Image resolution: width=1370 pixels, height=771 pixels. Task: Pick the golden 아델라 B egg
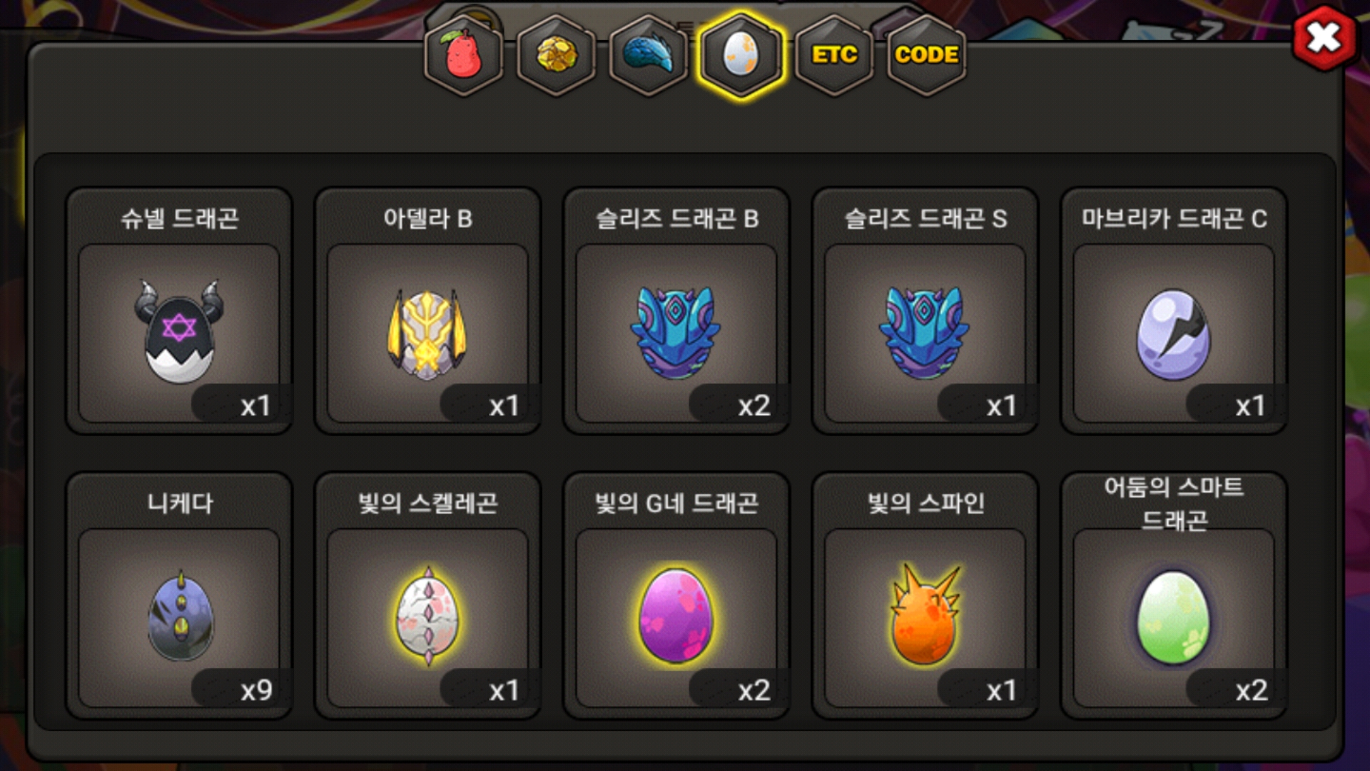coord(427,333)
